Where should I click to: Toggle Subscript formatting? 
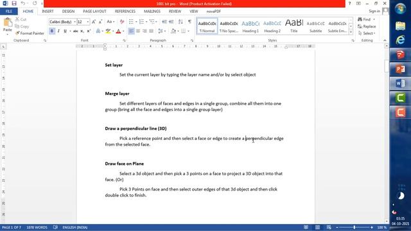82,31
